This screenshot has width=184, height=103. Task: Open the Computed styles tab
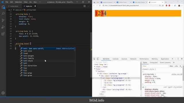pyautogui.click(x=154, y=63)
